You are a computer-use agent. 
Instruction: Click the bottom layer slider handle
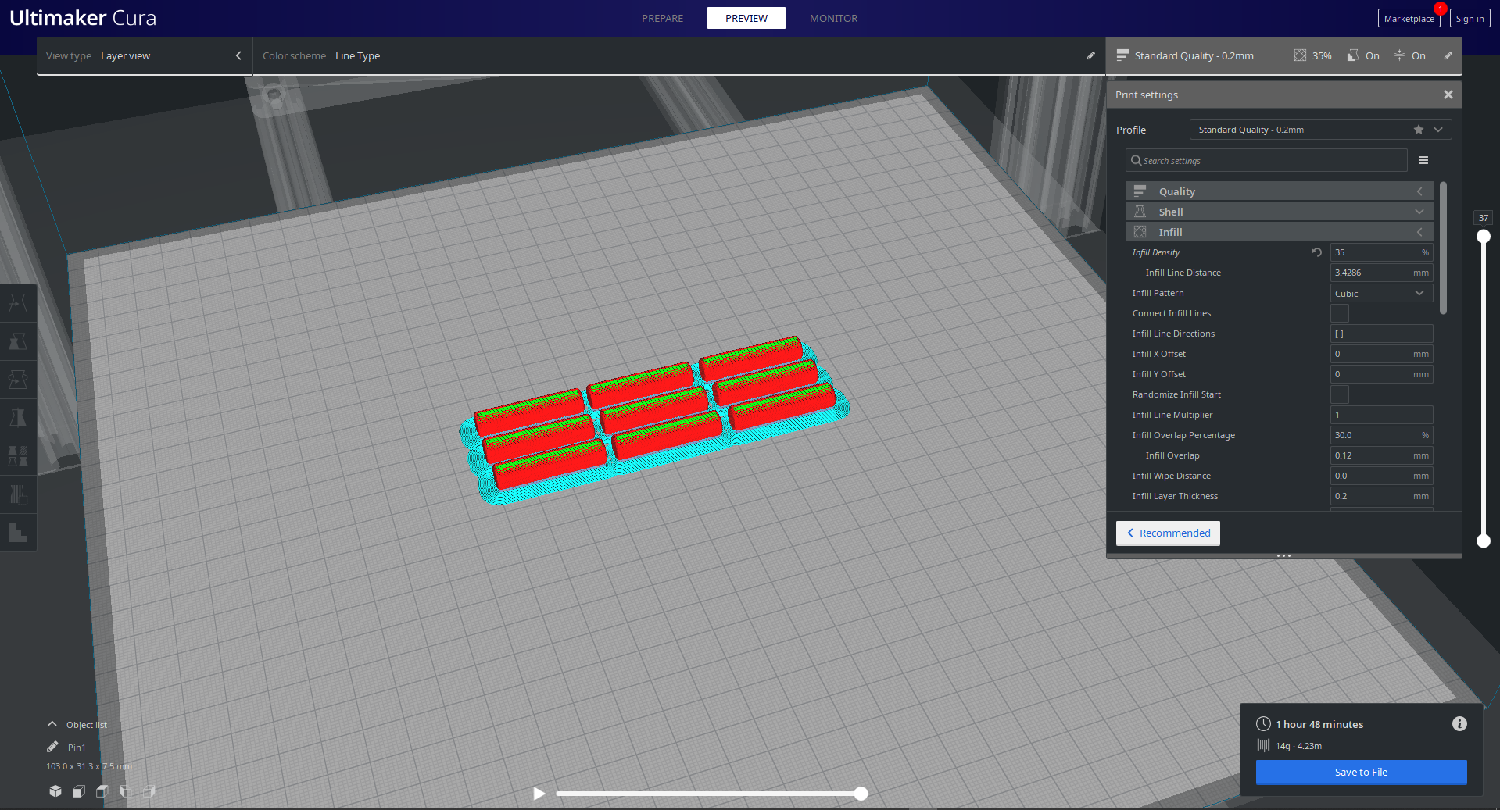click(x=1483, y=541)
